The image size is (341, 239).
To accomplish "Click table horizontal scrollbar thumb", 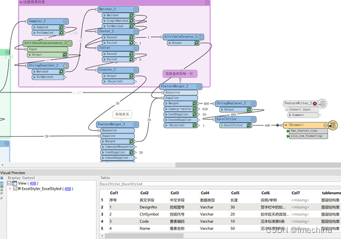I will click(x=144, y=236).
